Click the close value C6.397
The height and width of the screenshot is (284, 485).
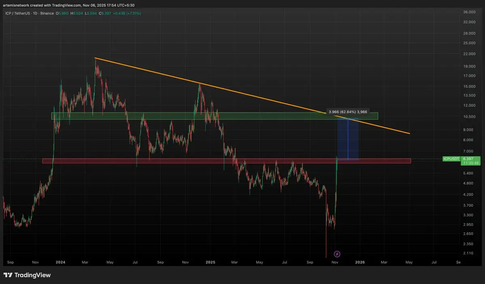tap(105, 13)
